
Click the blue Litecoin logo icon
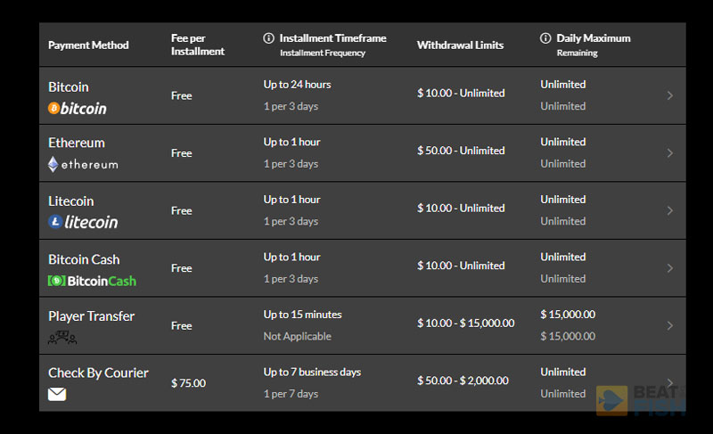[x=55, y=222]
